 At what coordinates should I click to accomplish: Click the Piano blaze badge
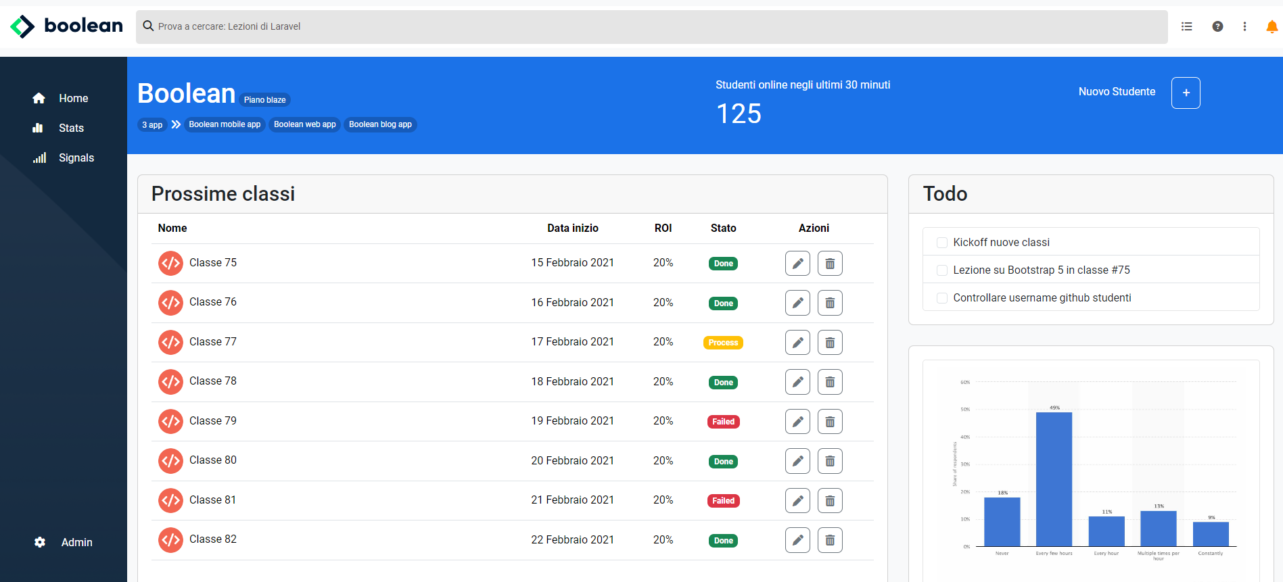pyautogui.click(x=264, y=100)
